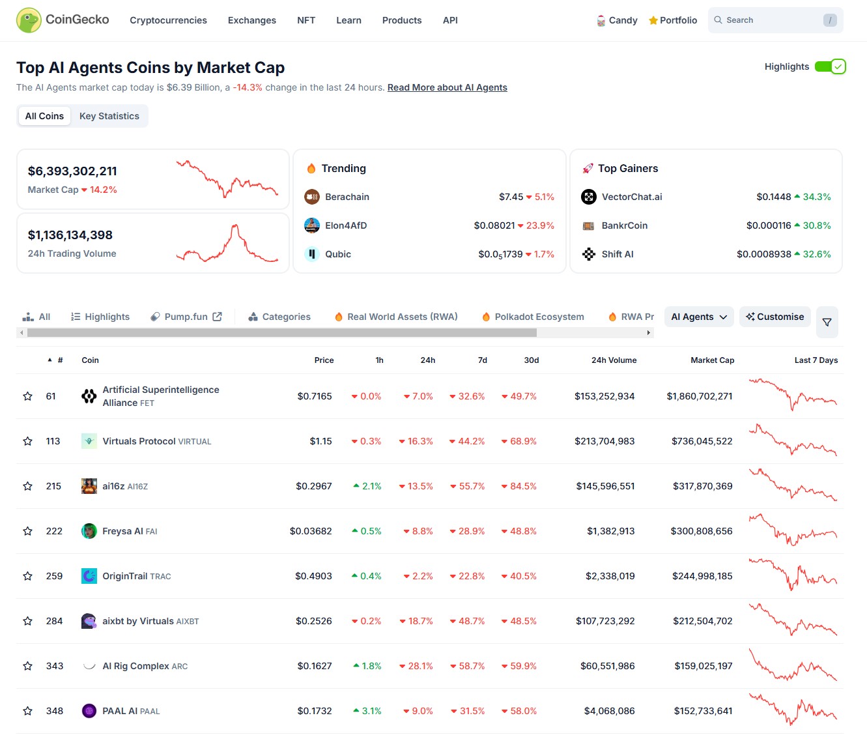
Task: Click the PAAL AI coin icon
Action: [89, 711]
